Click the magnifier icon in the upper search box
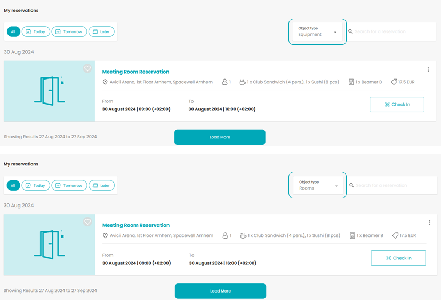The image size is (441, 300). point(350,31)
